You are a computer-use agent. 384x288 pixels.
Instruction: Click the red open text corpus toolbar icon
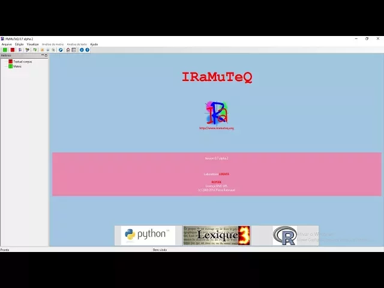[x=13, y=50]
